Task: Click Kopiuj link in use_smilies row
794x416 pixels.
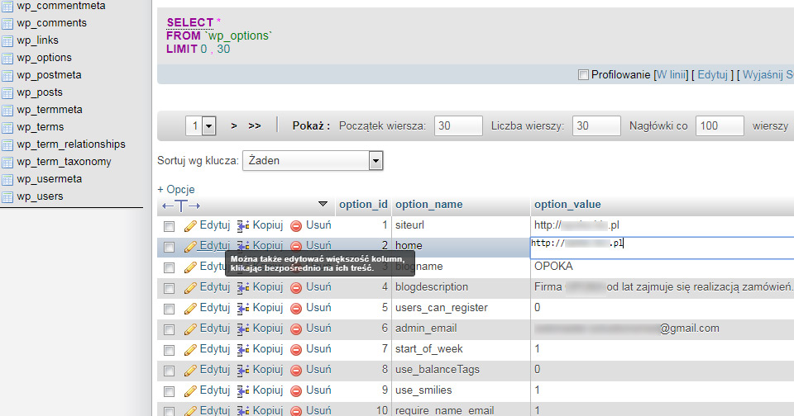Action: (x=268, y=390)
